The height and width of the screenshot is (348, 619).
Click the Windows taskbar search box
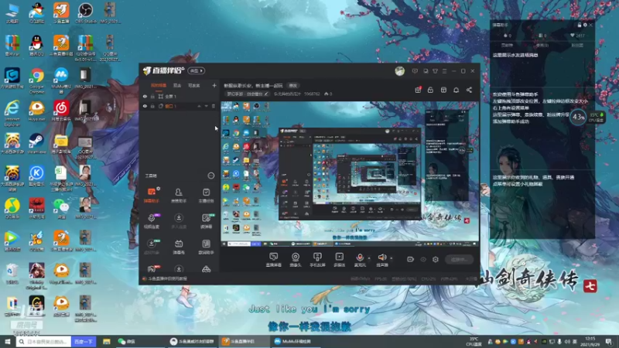click(x=44, y=341)
